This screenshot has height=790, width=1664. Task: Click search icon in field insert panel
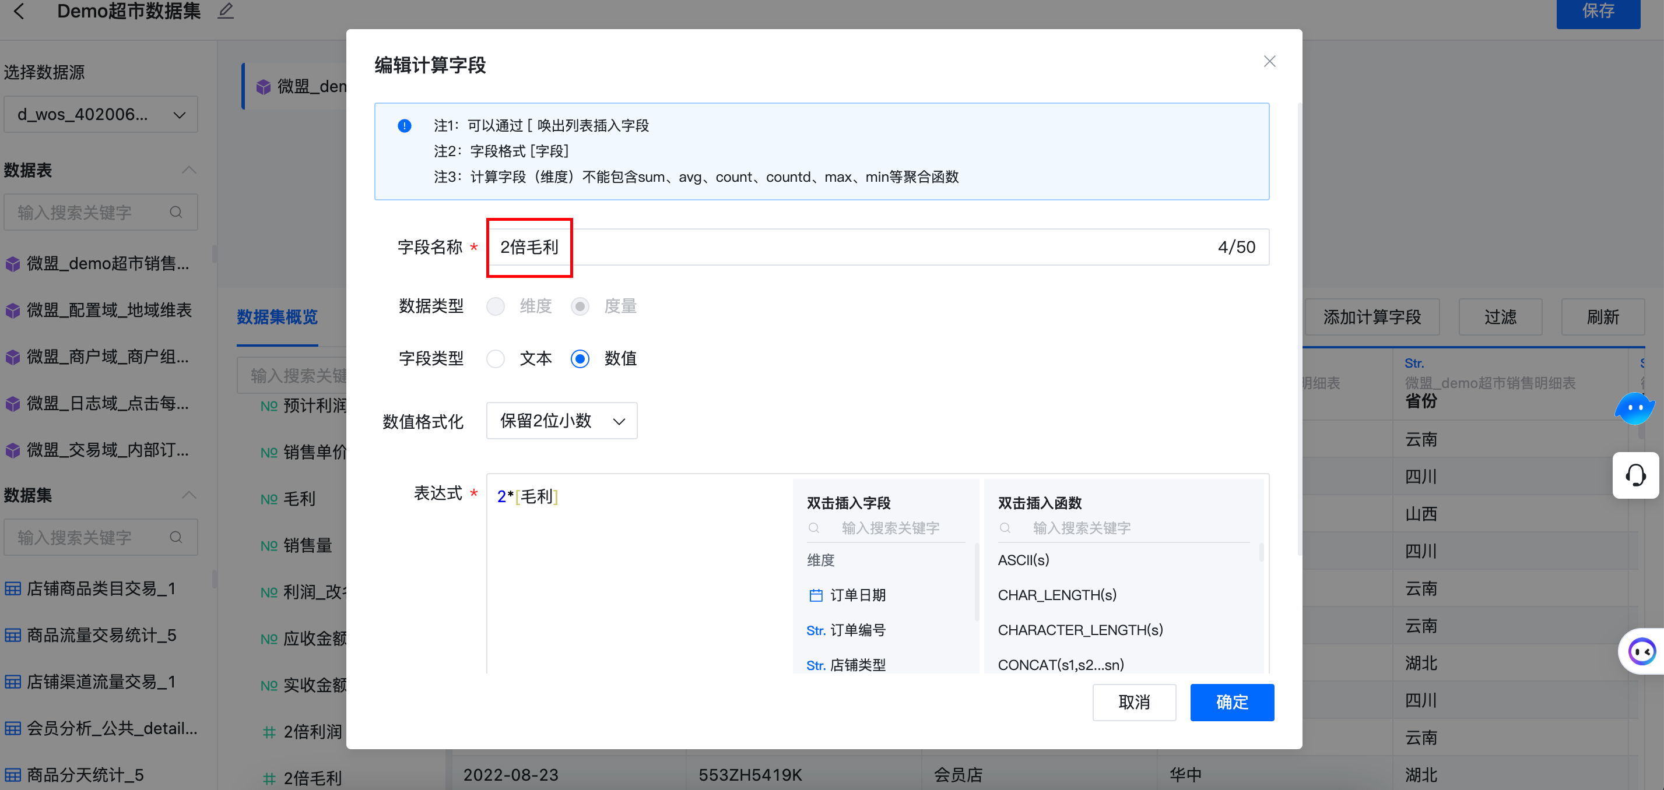click(814, 528)
